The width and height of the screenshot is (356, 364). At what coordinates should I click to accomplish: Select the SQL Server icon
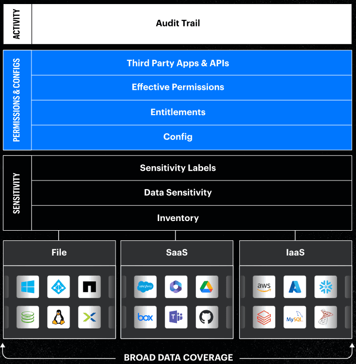326,317
